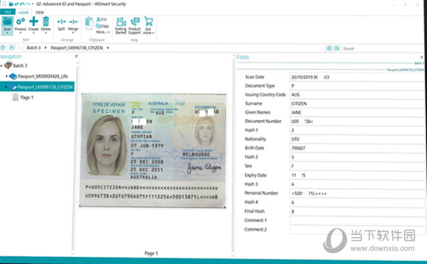Open the Merge dropdown arrow
The image size is (427, 264).
pyautogui.click(x=73, y=33)
